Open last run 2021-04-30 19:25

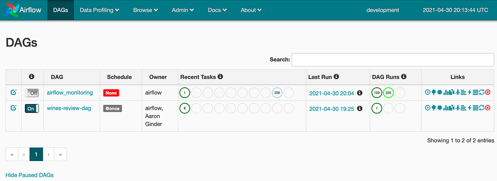(x=332, y=108)
